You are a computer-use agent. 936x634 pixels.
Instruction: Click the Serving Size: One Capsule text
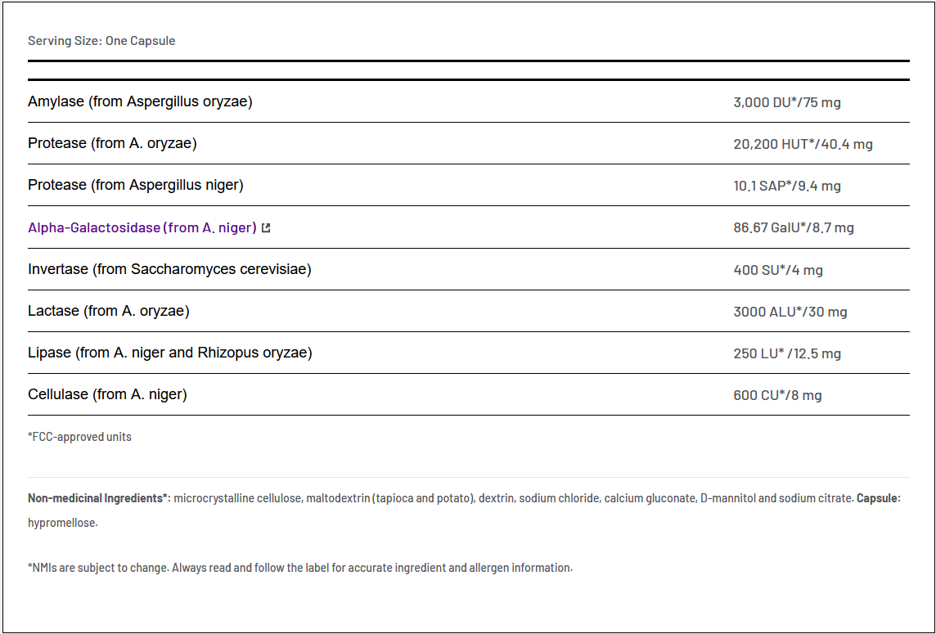coord(101,41)
